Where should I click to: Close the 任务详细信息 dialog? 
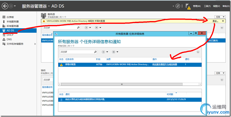coord(202,33)
